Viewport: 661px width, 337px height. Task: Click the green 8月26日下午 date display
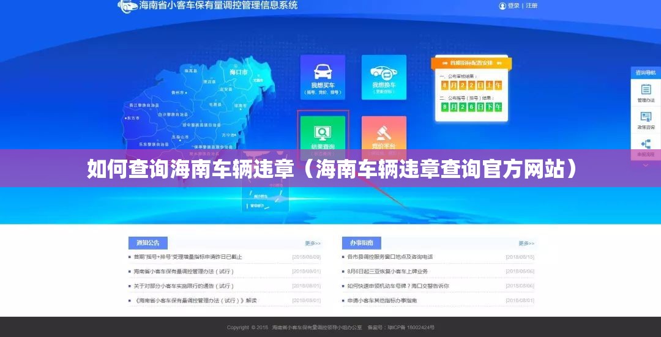click(x=471, y=107)
